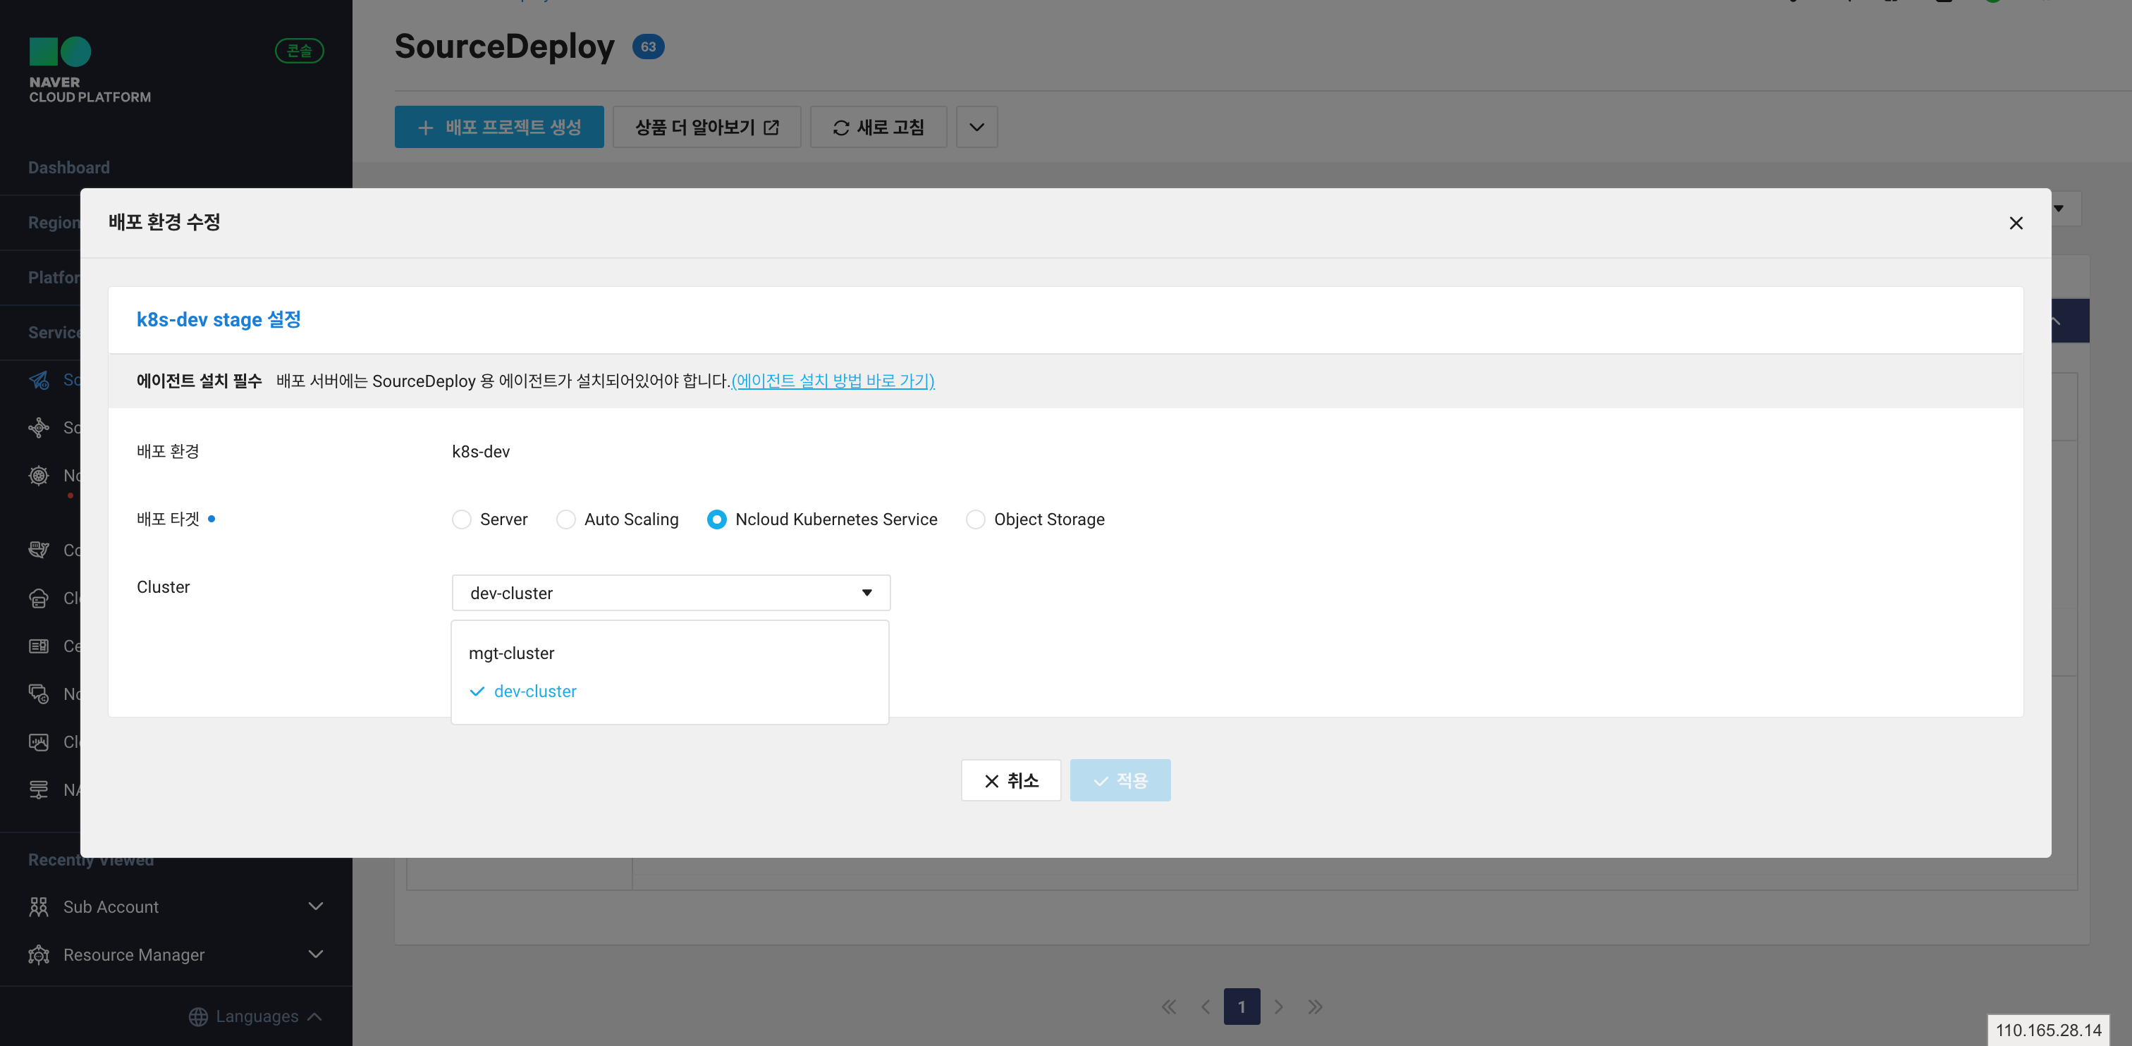Choose Object Storage as deployment target
Image resolution: width=2132 pixels, height=1046 pixels.
click(x=976, y=519)
